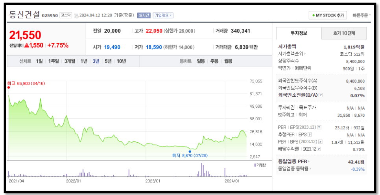Click 동일업종 PER value 42.41배

click(x=356, y=162)
